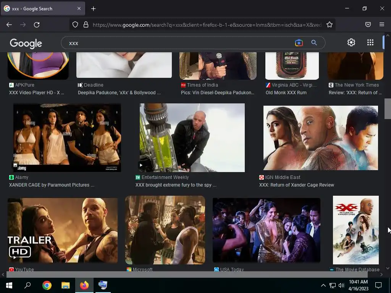
Task: Open the Entertainment Weekly source link
Action: [162, 177]
